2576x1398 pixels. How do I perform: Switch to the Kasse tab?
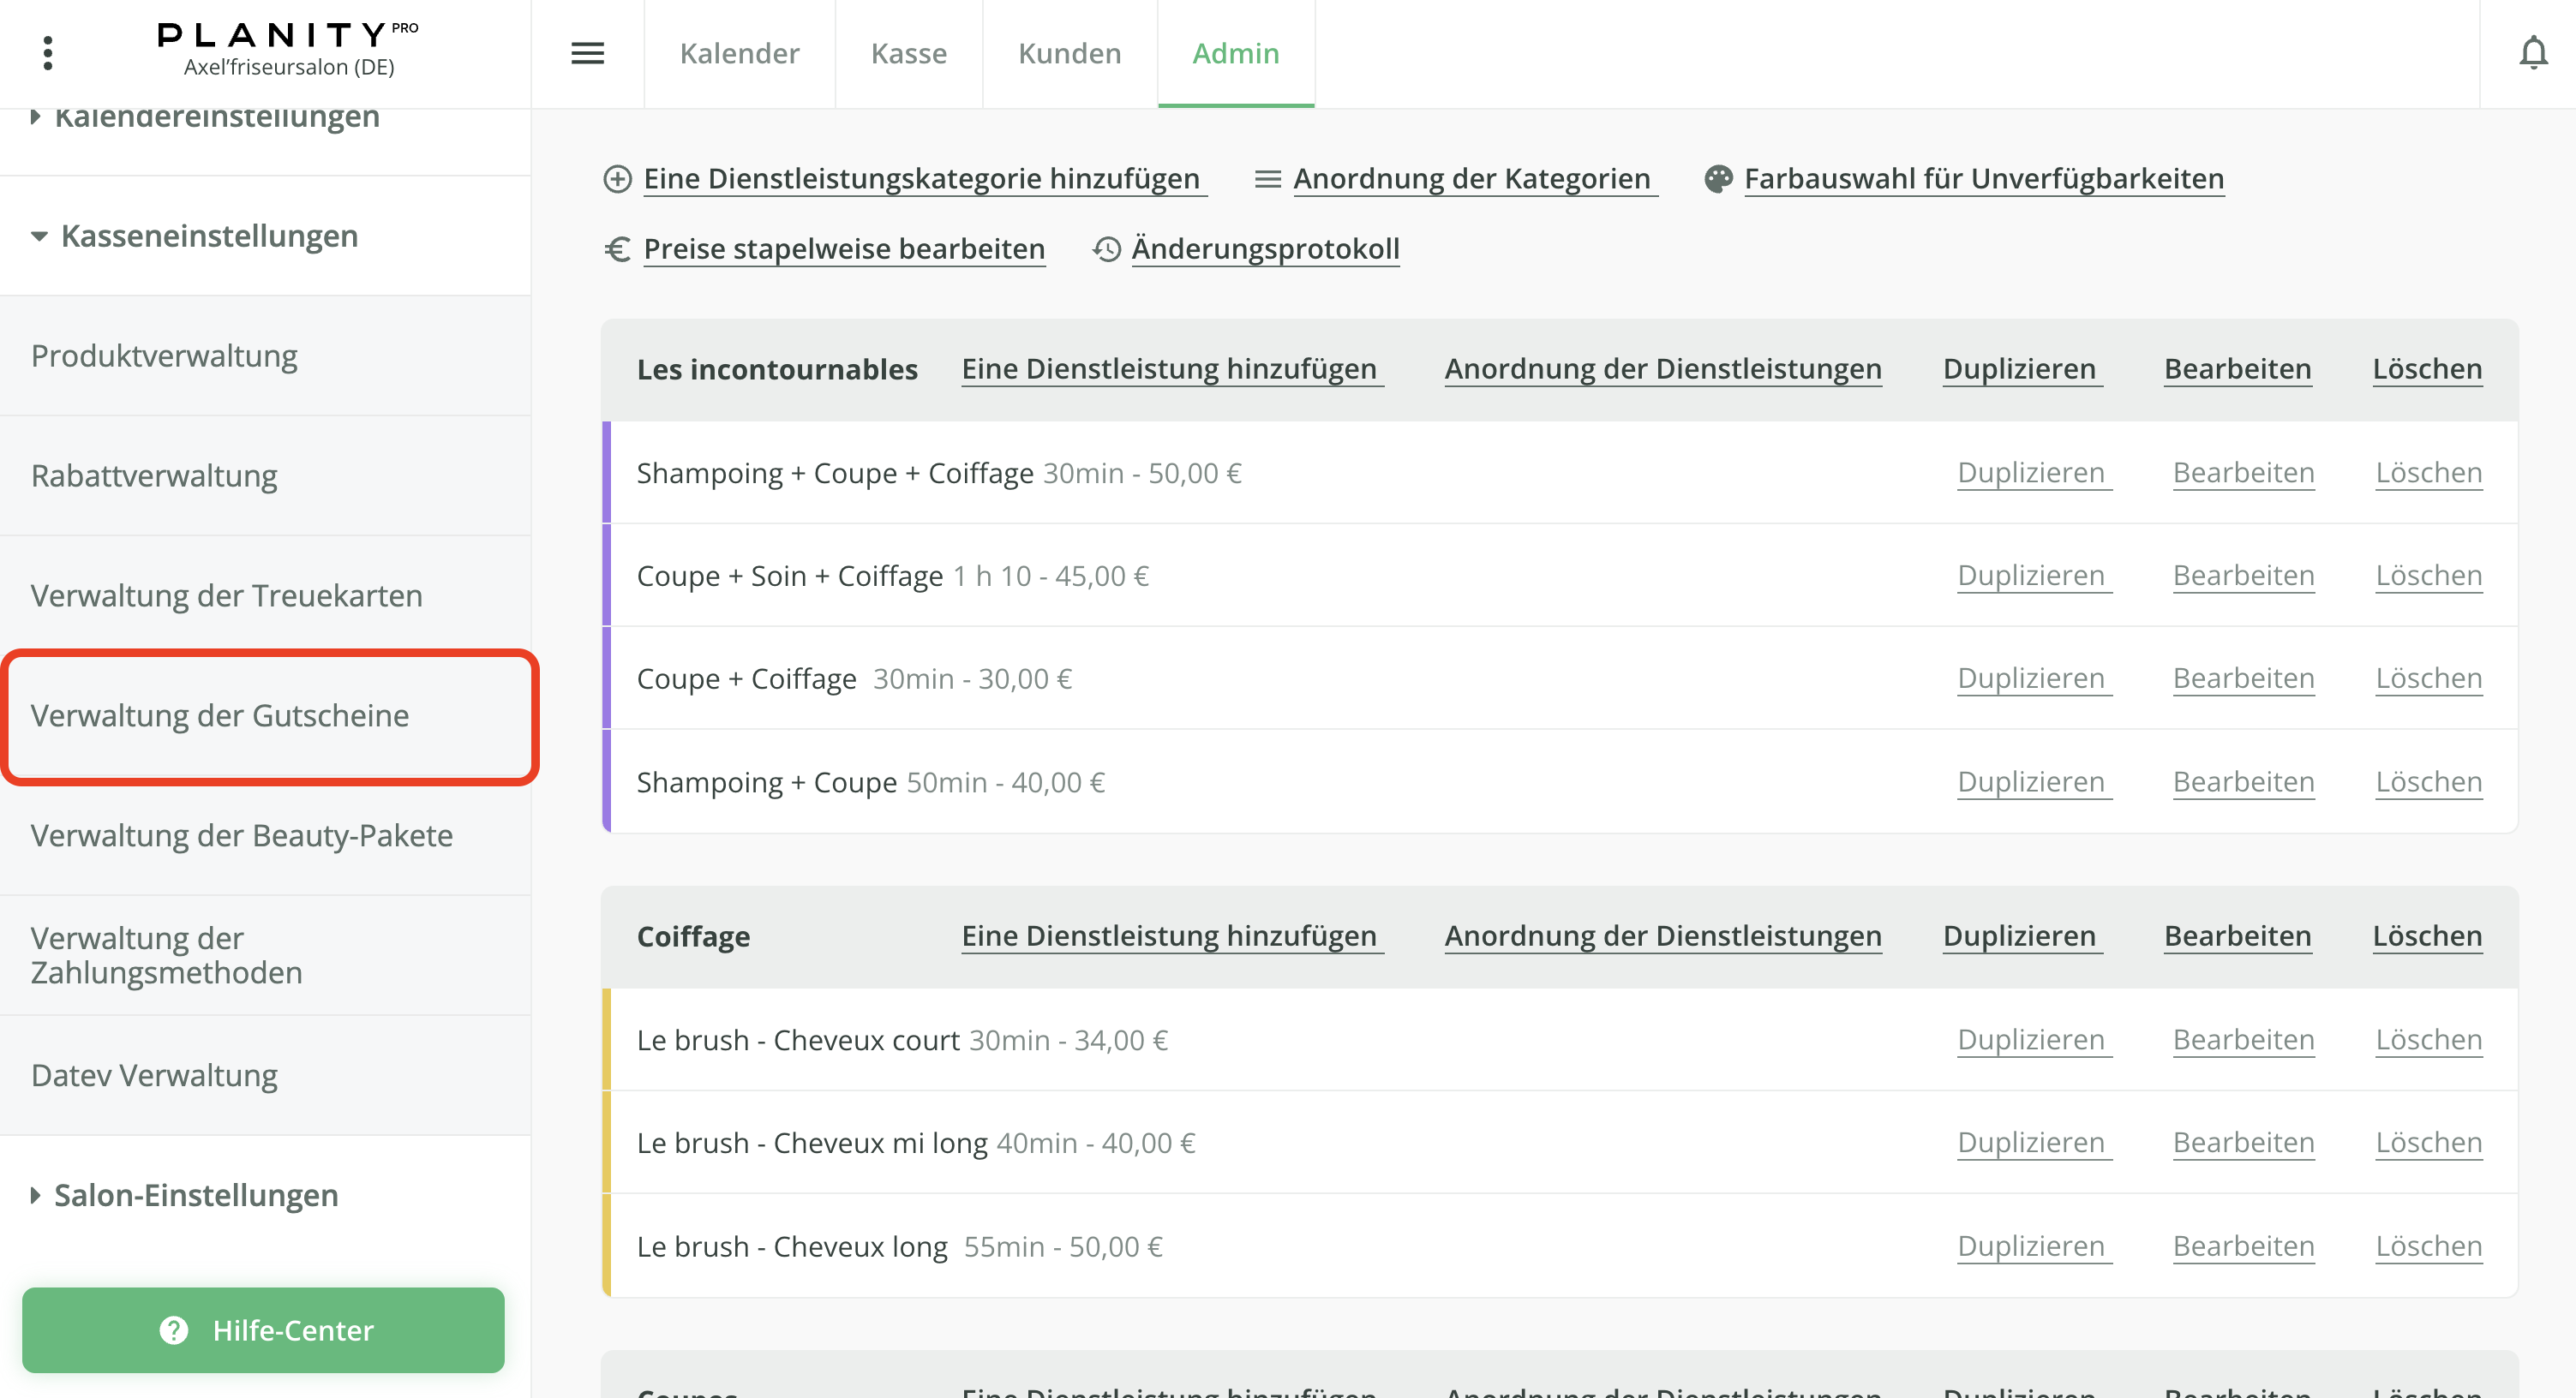coord(908,53)
